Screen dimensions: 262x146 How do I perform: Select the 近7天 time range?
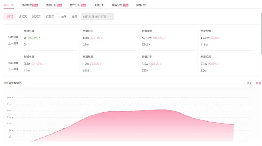coord(10,16)
